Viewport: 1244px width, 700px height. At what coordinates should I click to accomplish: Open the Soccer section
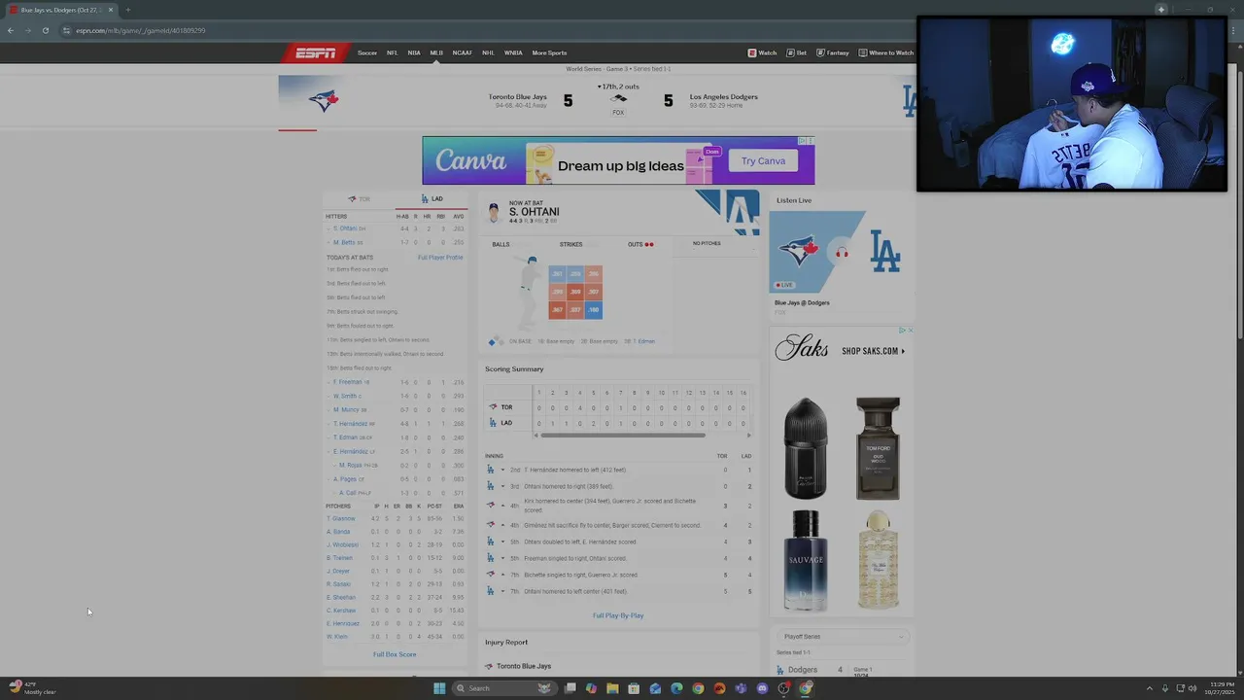[367, 52]
